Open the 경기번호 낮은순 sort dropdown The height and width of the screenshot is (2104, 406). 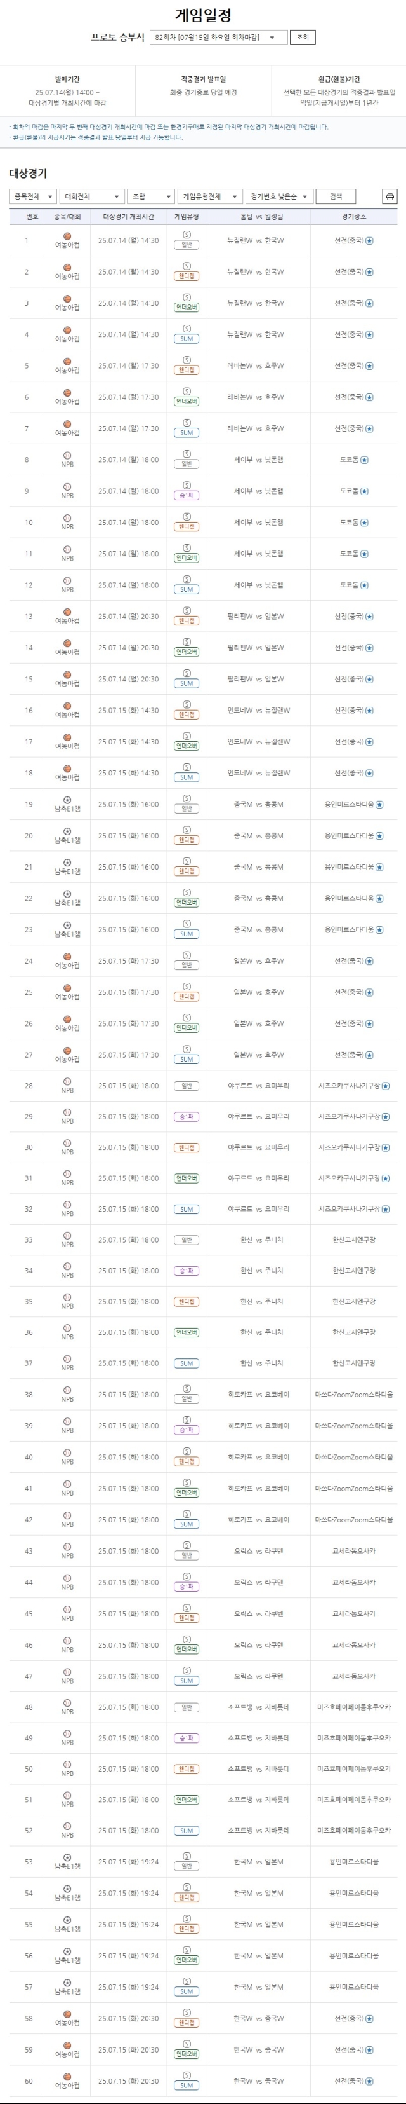click(x=278, y=197)
